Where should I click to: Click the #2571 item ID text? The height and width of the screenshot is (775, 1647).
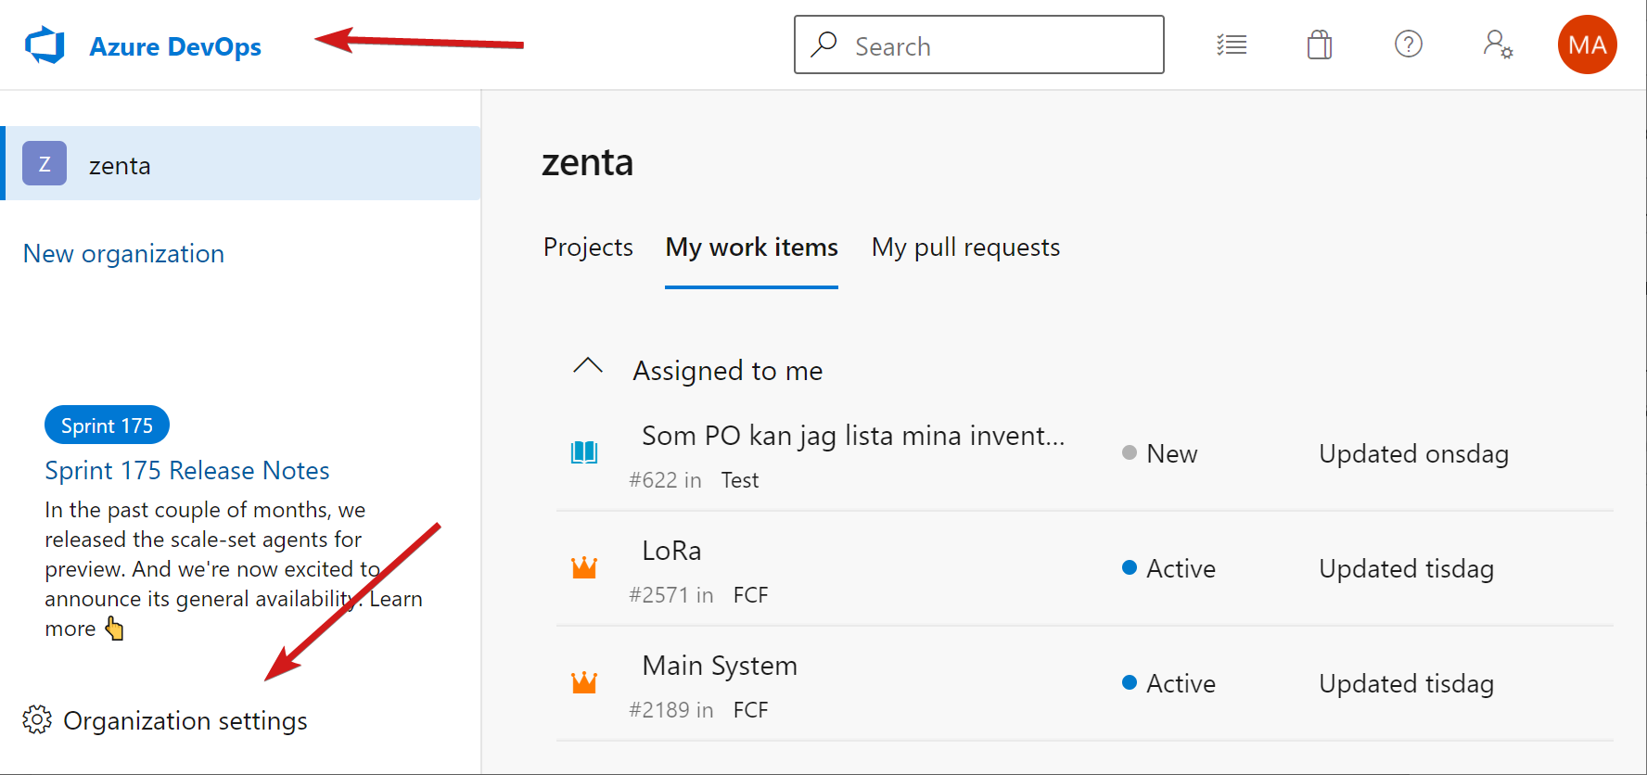click(x=659, y=595)
